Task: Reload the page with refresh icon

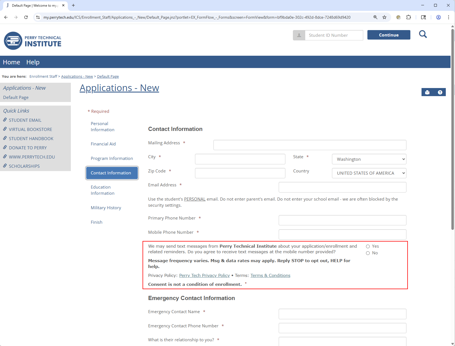Action: pos(26,17)
